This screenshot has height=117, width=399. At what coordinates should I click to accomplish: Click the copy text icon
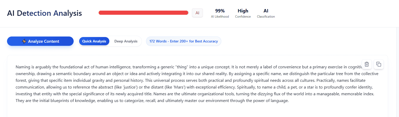(379, 64)
